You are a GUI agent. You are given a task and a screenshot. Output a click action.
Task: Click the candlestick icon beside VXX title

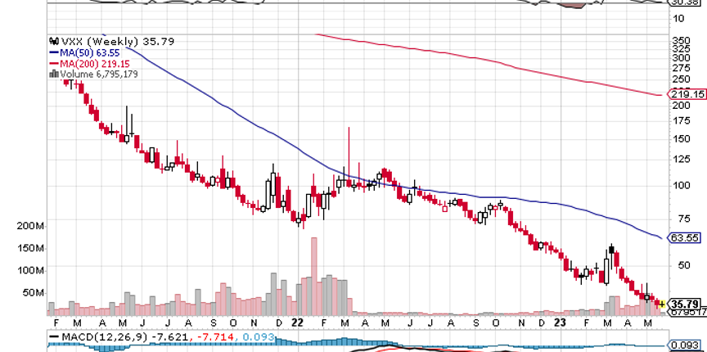(x=52, y=42)
